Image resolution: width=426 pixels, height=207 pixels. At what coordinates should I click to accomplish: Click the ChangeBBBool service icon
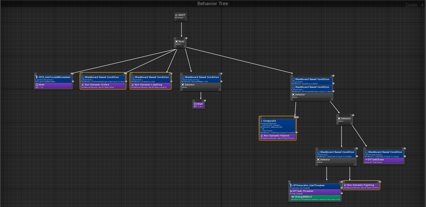coord(293,197)
